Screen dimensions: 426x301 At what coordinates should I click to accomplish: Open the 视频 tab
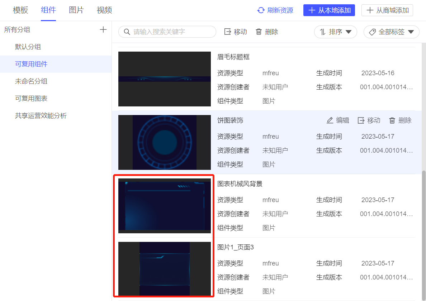point(104,10)
